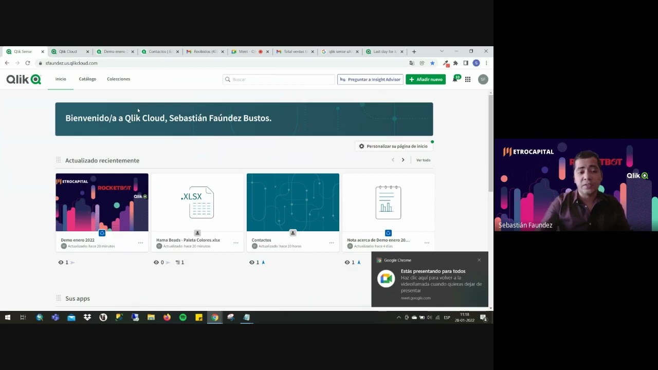Go back with the browser back arrow
658x370 pixels.
click(x=7, y=63)
